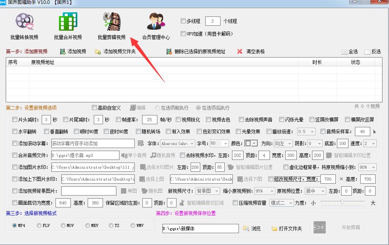This screenshot has height=245, width=389.
Task: Click 智能编辑图片位置 icon
Action: pos(231,167)
